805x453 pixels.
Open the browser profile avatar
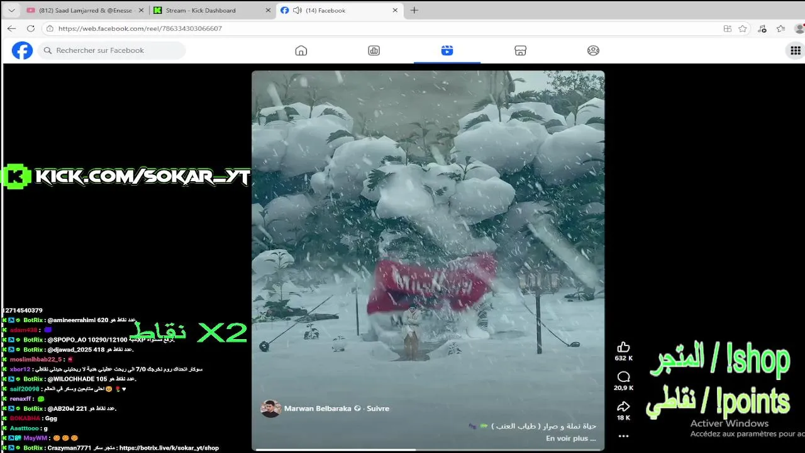800,28
